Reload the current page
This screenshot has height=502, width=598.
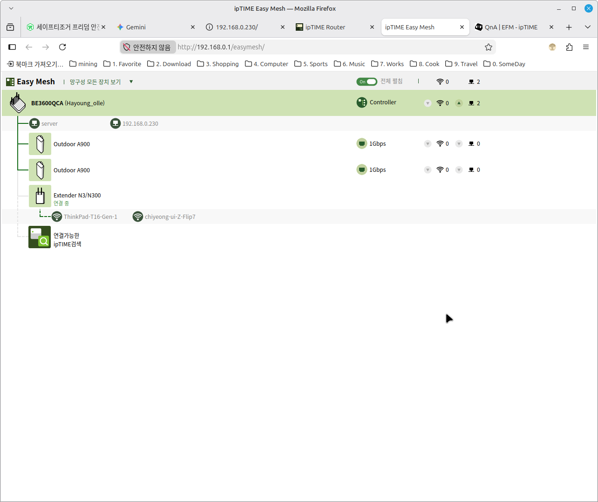(62, 47)
